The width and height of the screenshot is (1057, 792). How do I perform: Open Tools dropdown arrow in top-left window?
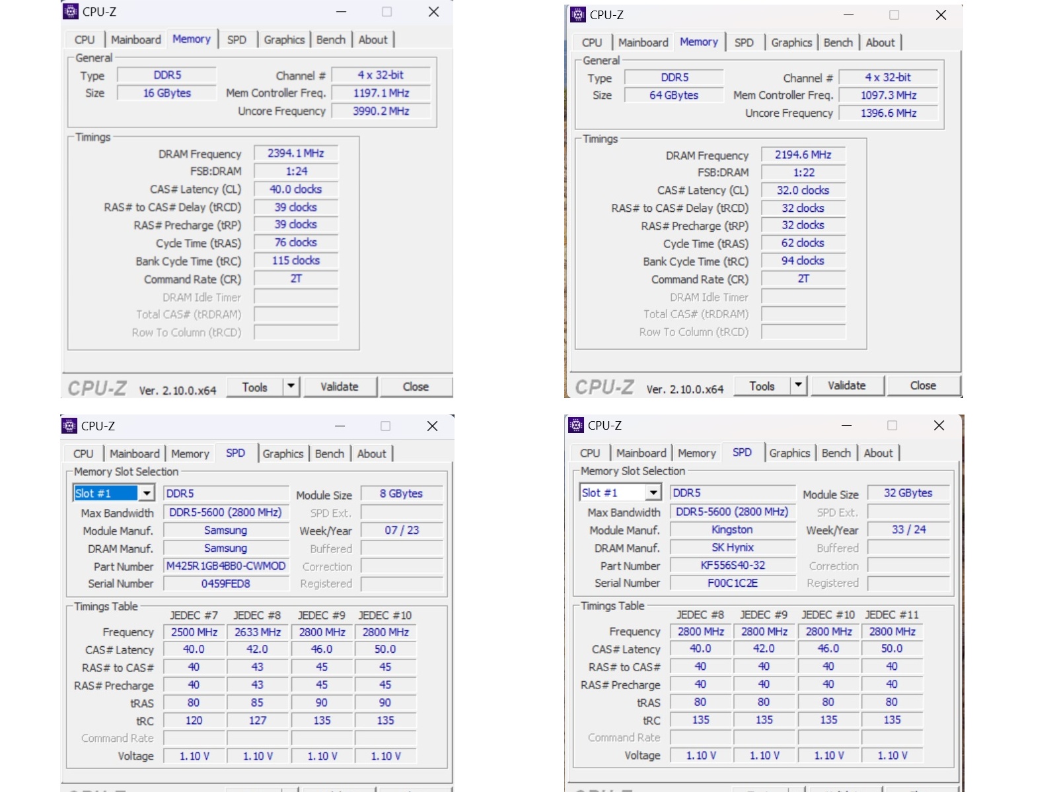(x=291, y=386)
